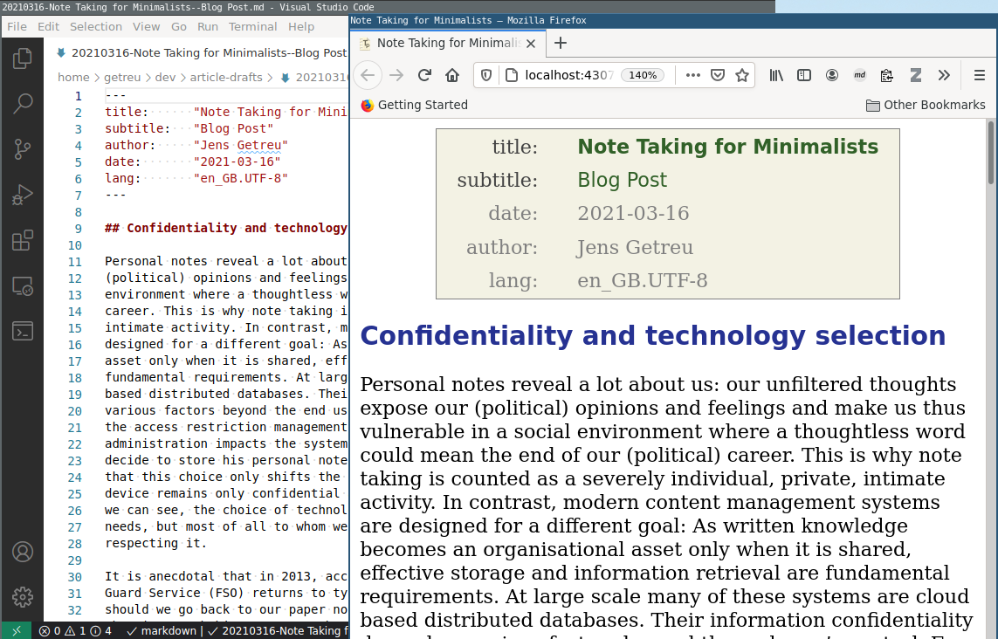
Task: Open the page actions three-dot menu
Action: tap(693, 75)
